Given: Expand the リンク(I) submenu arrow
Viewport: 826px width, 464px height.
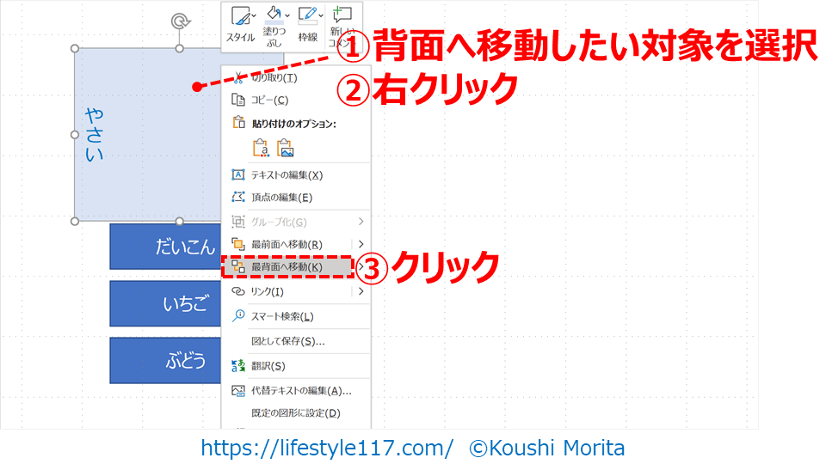Looking at the screenshot, I should coord(361,291).
